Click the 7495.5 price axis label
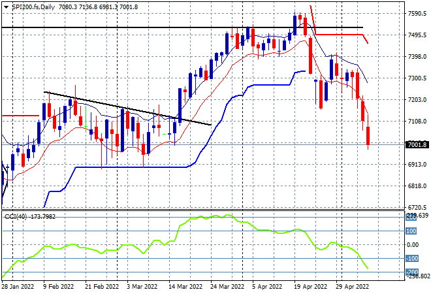The image size is (431, 294). tap(417, 35)
